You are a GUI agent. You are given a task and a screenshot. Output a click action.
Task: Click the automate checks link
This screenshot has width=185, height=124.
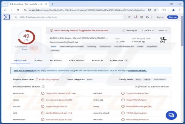click(x=137, y=71)
